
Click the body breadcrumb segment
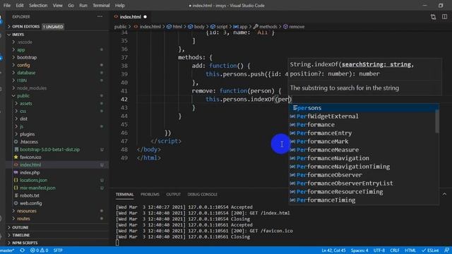click(x=196, y=27)
